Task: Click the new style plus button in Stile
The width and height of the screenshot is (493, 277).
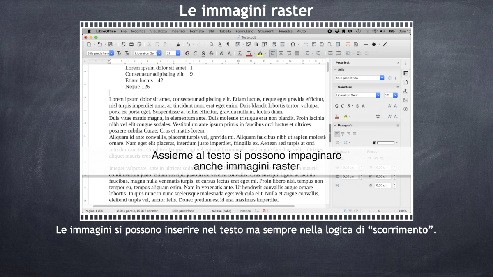Action: (396, 78)
